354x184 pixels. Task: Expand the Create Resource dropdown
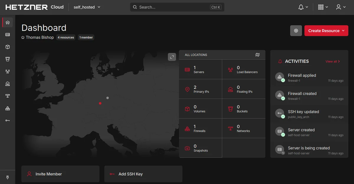pos(326,31)
